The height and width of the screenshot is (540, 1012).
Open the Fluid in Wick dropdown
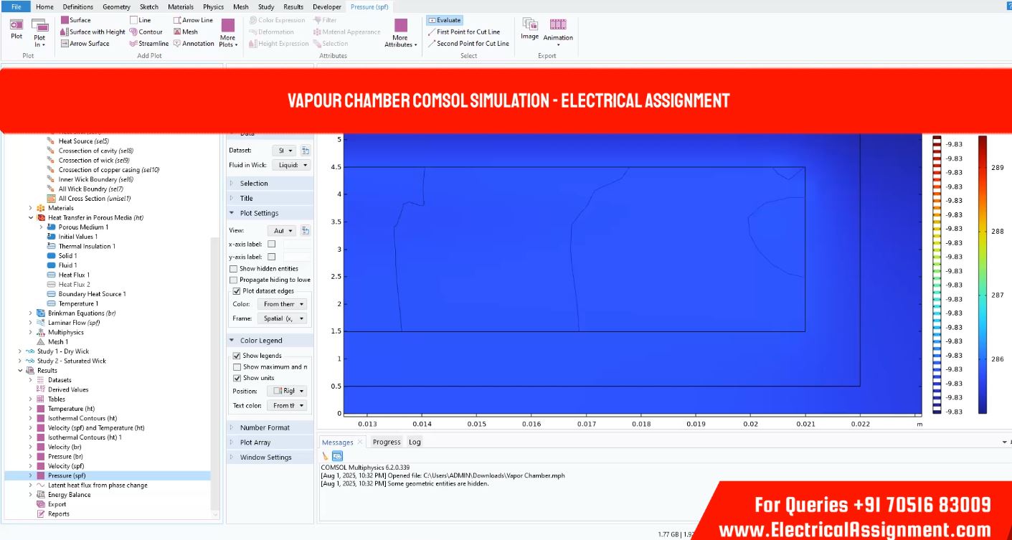click(x=290, y=165)
